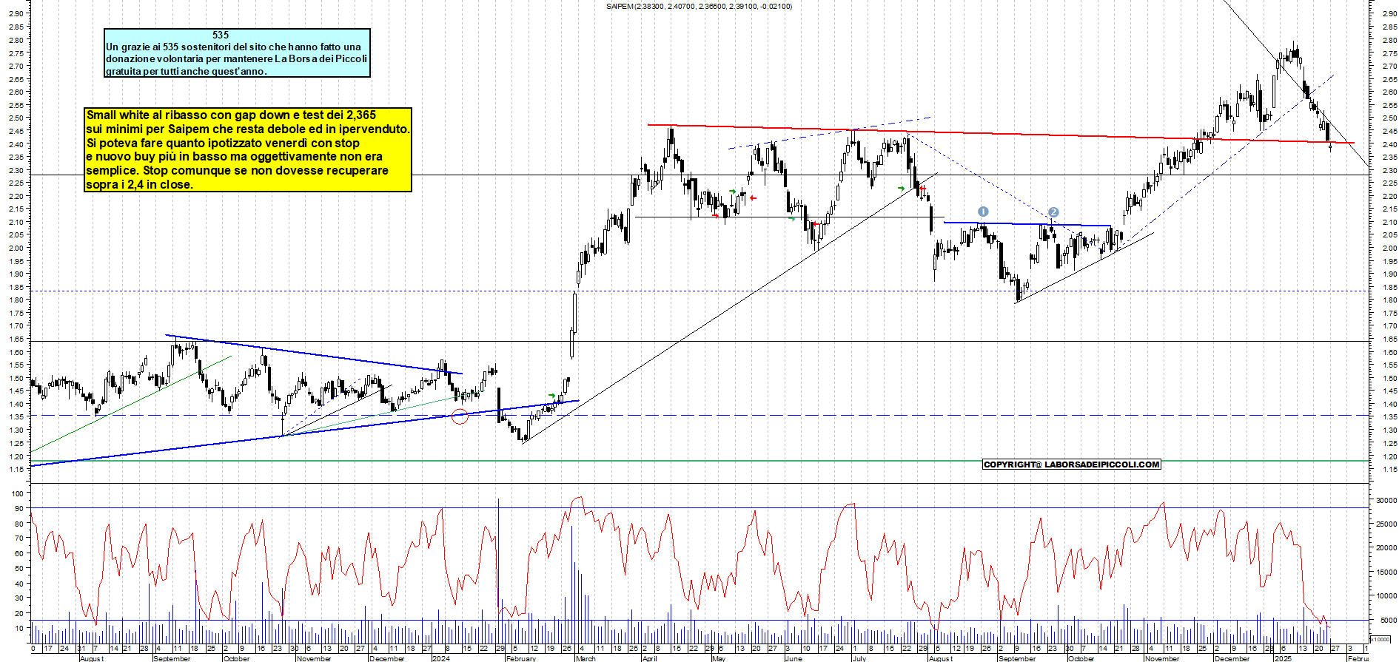This screenshot has width=1399, height=662.
Task: Select the 'April' month label
Action: coord(649,658)
